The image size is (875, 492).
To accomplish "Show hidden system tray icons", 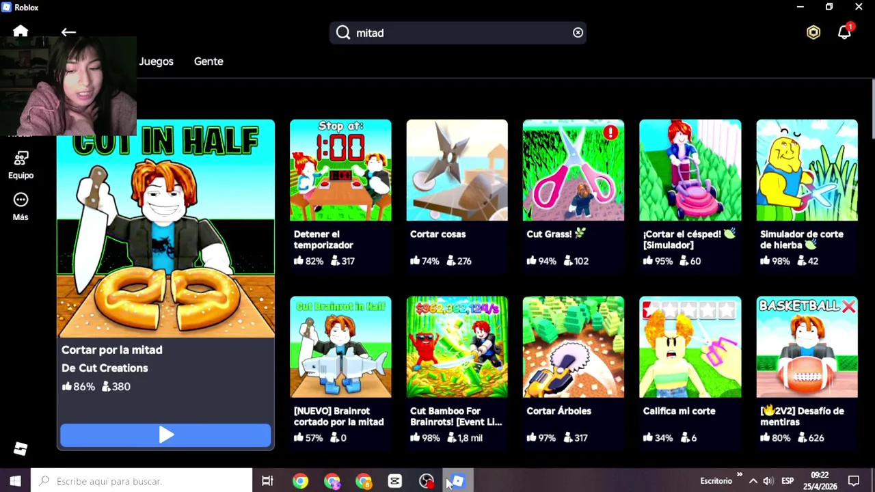I will coord(753,481).
